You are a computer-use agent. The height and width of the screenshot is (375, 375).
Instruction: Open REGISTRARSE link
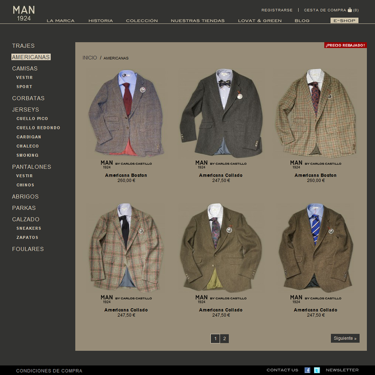click(277, 10)
